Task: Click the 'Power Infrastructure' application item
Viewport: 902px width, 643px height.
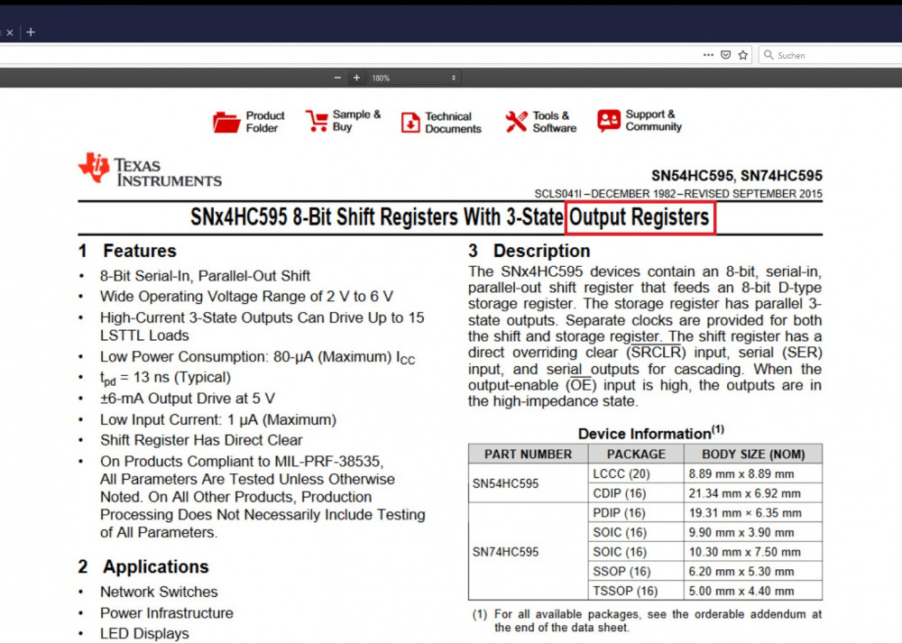Action: [166, 613]
